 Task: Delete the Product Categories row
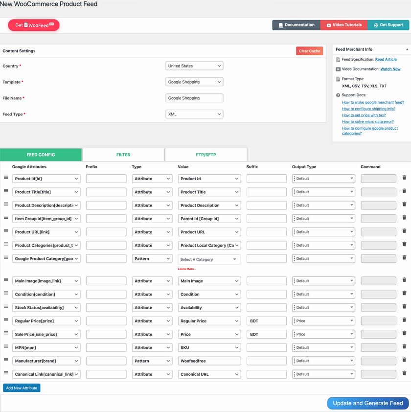point(404,244)
